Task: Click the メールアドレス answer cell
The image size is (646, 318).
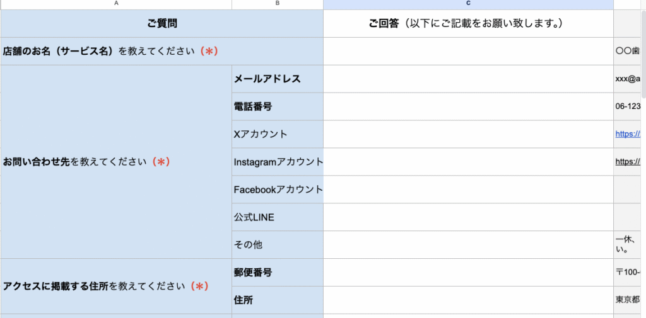Action: [x=468, y=79]
